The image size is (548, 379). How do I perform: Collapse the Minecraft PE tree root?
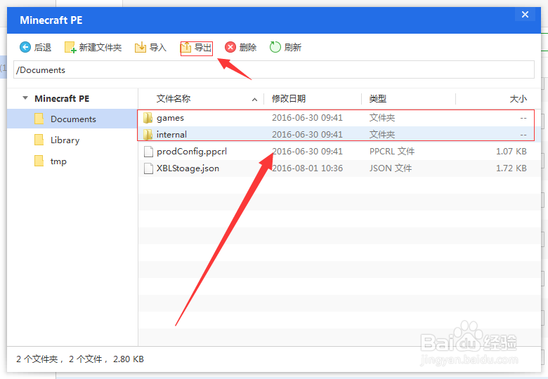click(25, 98)
